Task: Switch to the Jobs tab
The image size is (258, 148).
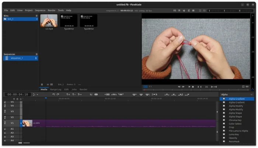Action: pos(74,89)
